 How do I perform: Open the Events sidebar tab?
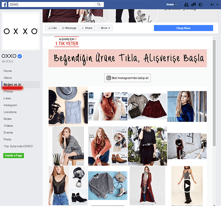pos(8,133)
